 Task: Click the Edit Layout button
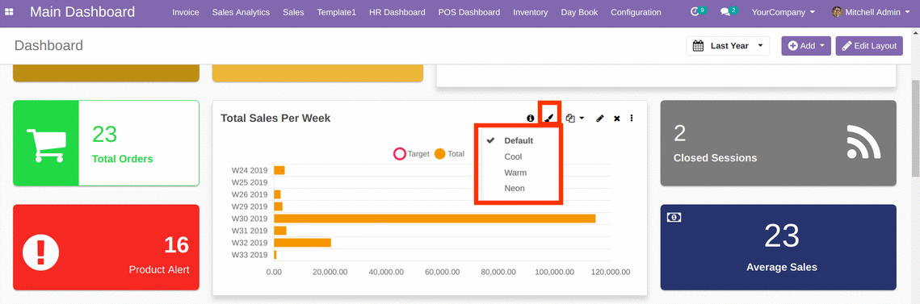pyautogui.click(x=869, y=46)
